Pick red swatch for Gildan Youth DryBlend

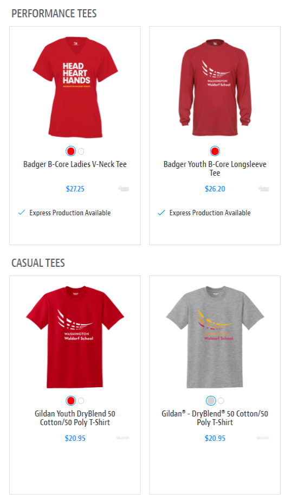click(x=70, y=401)
